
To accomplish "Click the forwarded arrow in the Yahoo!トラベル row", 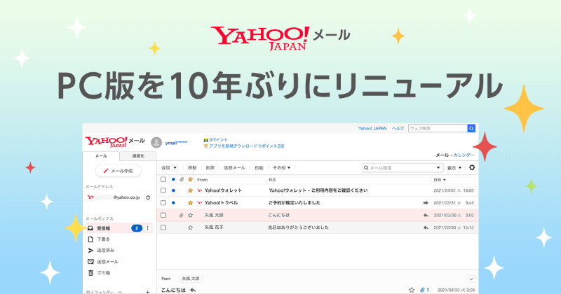I will tap(426, 202).
